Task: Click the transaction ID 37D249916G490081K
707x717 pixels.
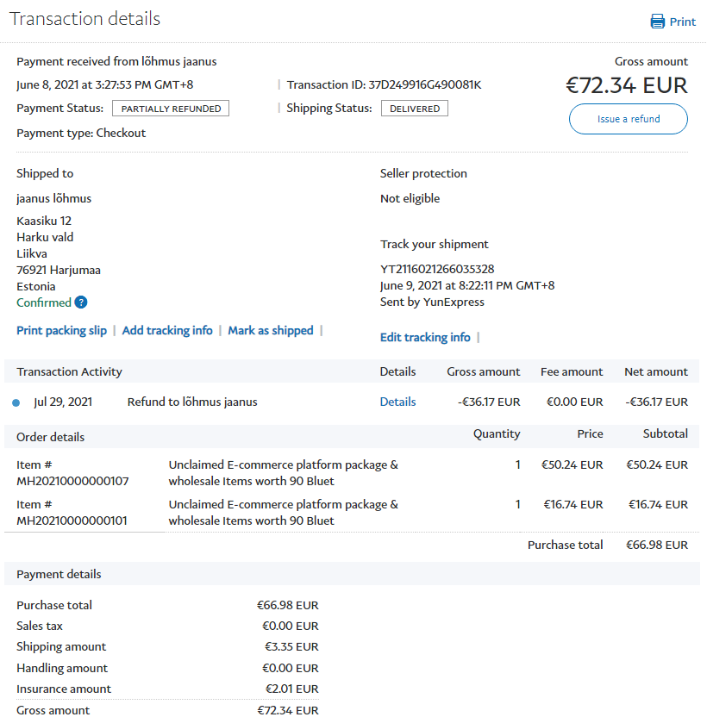Action: [x=424, y=84]
